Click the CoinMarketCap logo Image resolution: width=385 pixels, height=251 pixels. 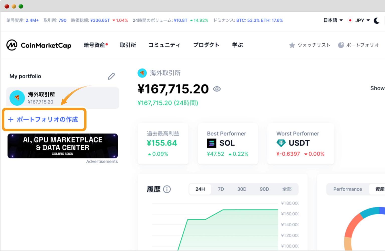point(39,45)
